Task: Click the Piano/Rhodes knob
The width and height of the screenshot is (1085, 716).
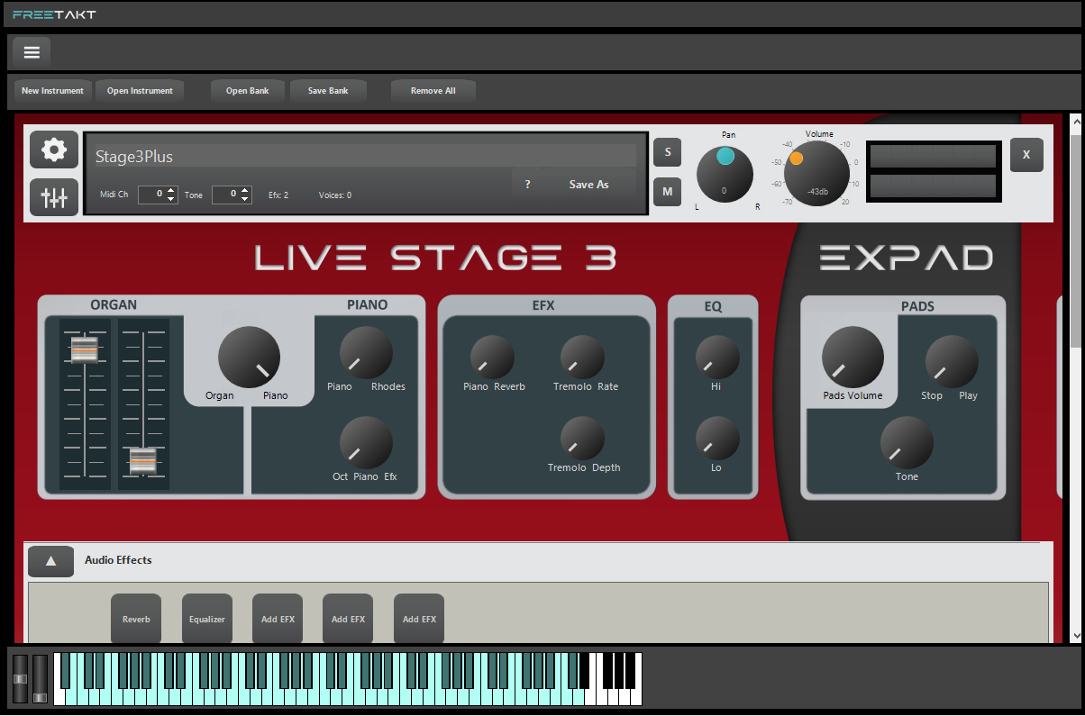Action: 366,352
